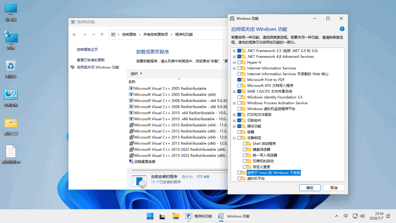Image resolution: width=396 pixels, height=223 pixels.
Task: Click the notification icon in the tray
Action: coord(388,216)
